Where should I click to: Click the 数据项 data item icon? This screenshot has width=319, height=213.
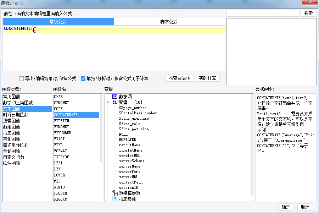click(115, 97)
